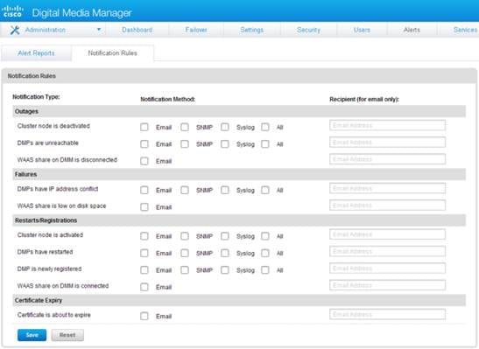The height and width of the screenshot is (349, 479).
Task: Click email field for WAAS share on DMM connected
Action: tap(387, 285)
